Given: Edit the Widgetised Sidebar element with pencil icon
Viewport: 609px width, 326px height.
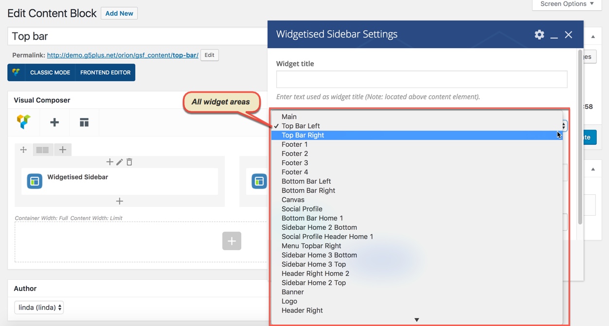Looking at the screenshot, I should click(119, 162).
